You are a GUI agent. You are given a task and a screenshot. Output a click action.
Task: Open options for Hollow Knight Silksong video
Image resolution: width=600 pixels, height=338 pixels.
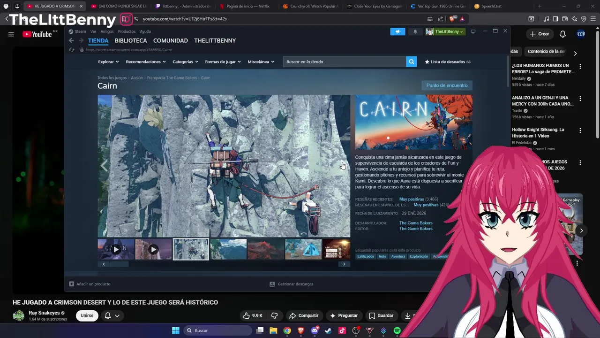(580, 131)
